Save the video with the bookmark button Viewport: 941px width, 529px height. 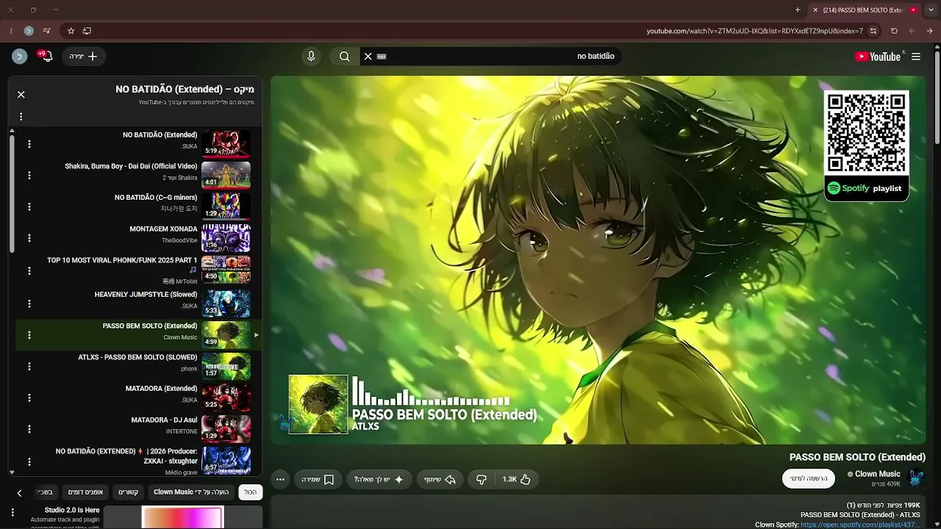pos(318,480)
